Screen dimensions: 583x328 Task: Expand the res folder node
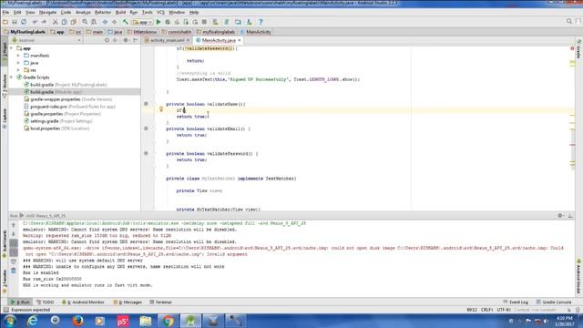[18, 70]
